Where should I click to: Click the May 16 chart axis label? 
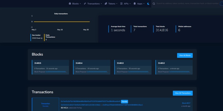60,30
